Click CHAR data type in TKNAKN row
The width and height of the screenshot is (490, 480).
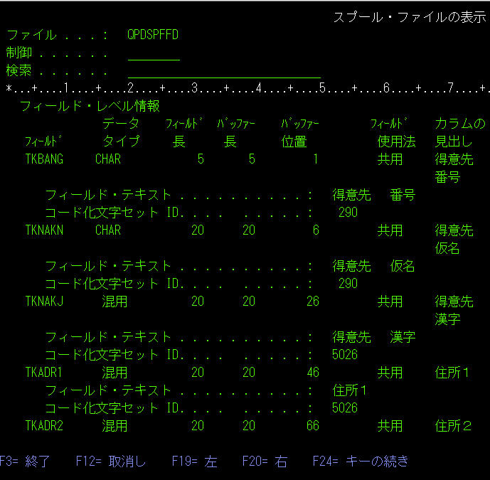[x=108, y=230]
